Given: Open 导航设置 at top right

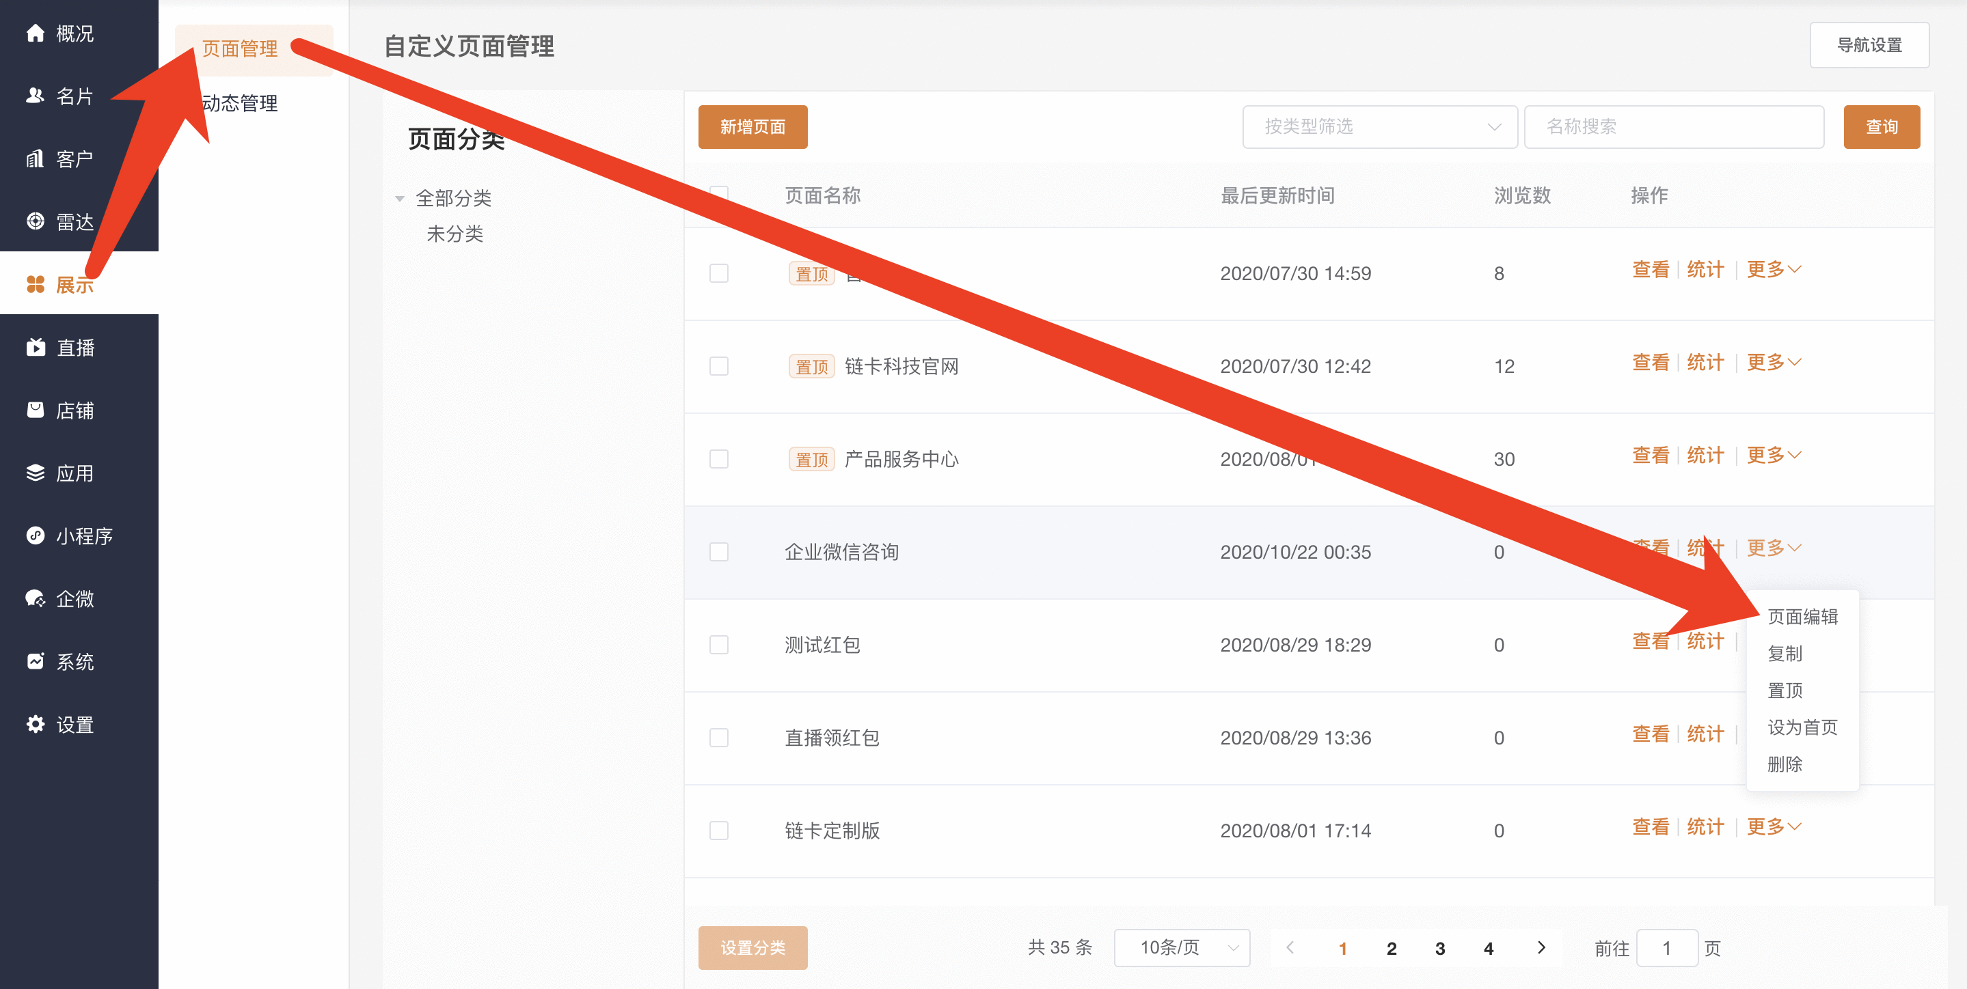Looking at the screenshot, I should (1869, 45).
